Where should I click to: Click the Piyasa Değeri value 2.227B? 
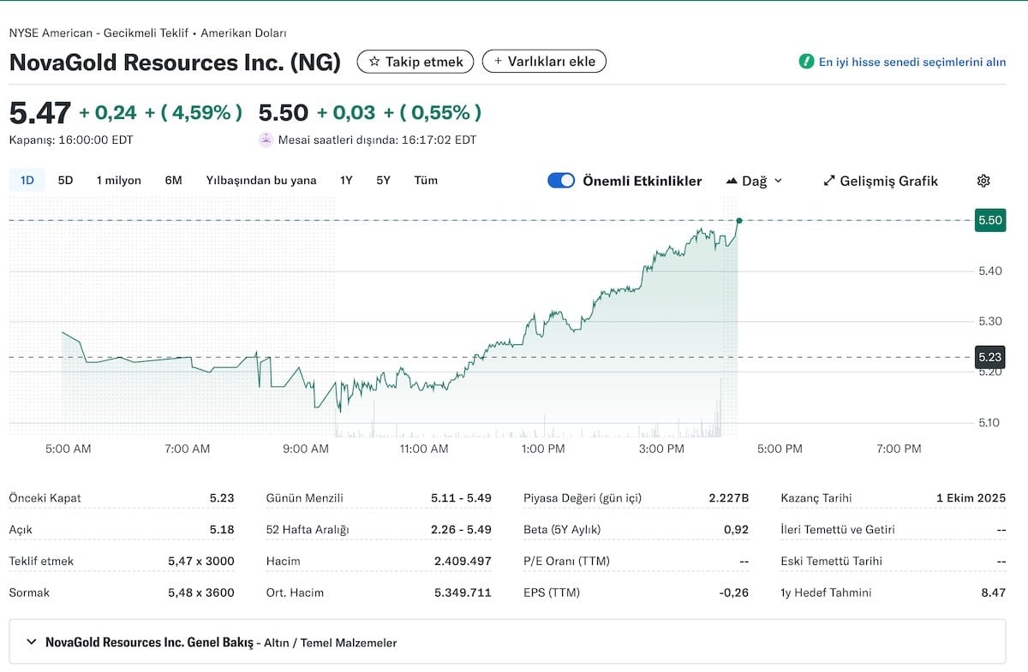[x=729, y=497]
